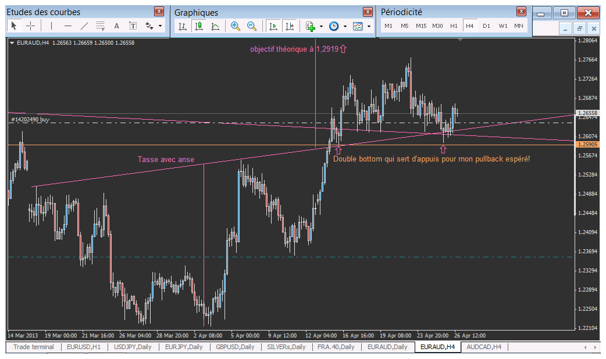Click orange 1.25905 price level tag
Viewport: 606px width, 359px height.
[587, 145]
